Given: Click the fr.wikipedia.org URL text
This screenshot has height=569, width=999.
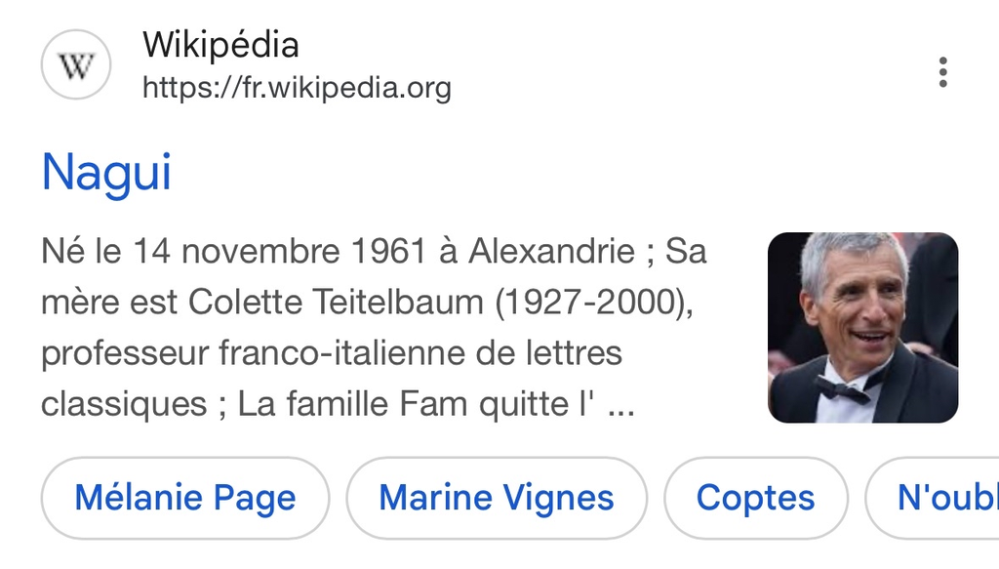Looking at the screenshot, I should 339,89.
